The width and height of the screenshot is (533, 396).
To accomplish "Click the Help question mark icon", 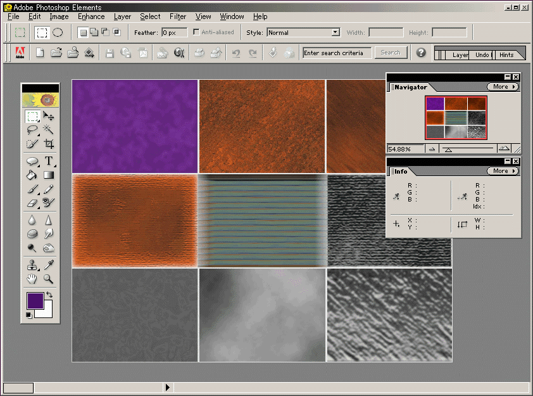I will pos(421,53).
